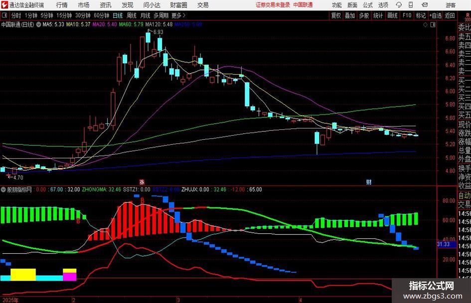Switch to the 60分钟 period tab
This screenshot has width=471, height=303.
102,15
